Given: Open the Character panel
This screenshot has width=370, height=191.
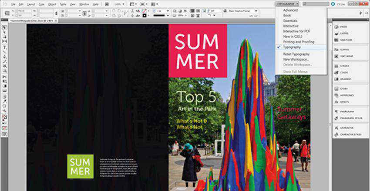Looking at the screenshot, I should (x=346, y=128).
